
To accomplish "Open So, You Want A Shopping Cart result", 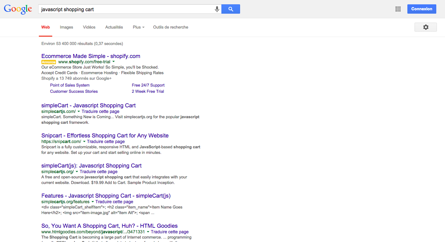I will [x=109, y=226].
